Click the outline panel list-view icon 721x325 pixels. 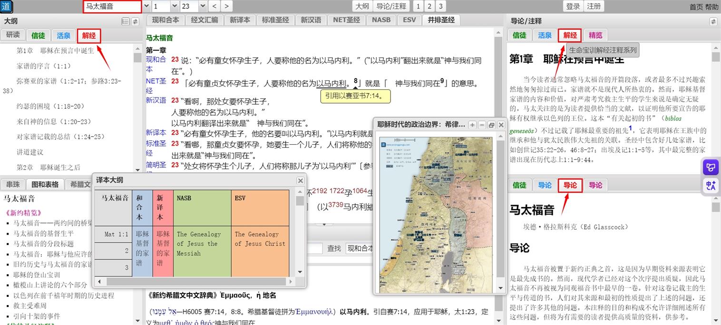pos(126,21)
